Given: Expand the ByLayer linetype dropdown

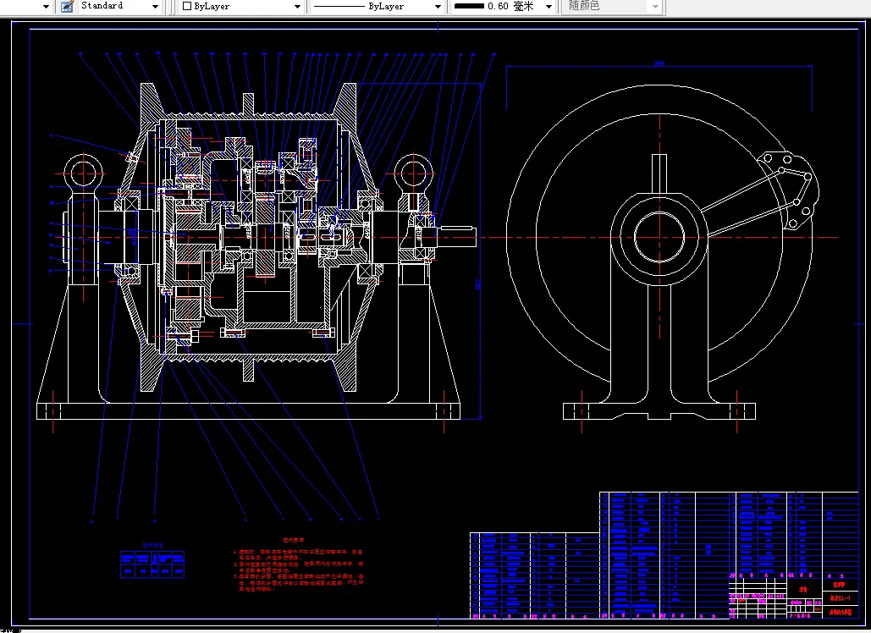Looking at the screenshot, I should click(438, 6).
